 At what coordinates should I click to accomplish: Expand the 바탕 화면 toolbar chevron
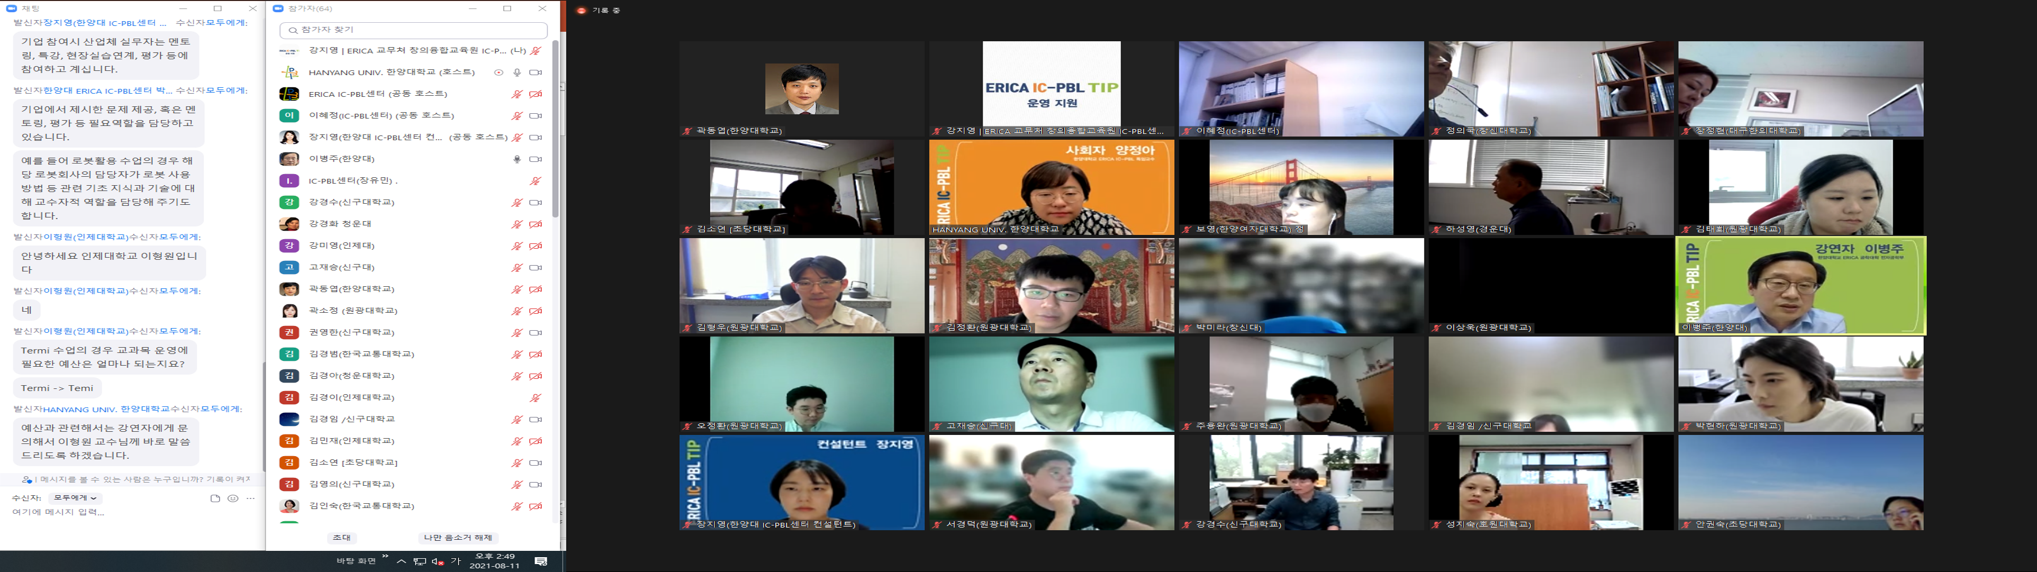(x=385, y=556)
